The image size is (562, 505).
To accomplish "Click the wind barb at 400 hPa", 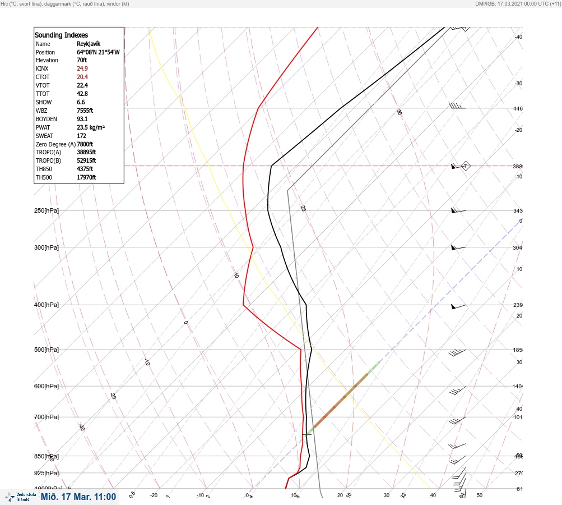I will click(x=458, y=306).
